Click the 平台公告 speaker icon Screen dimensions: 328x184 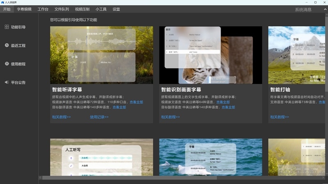coord(7,82)
